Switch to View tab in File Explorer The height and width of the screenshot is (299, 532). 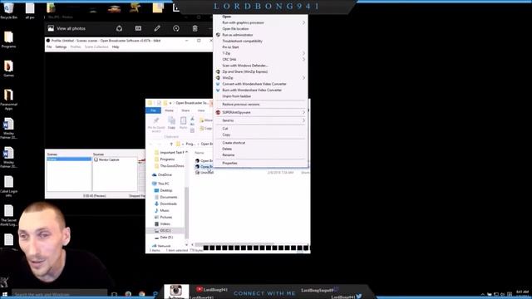201,110
